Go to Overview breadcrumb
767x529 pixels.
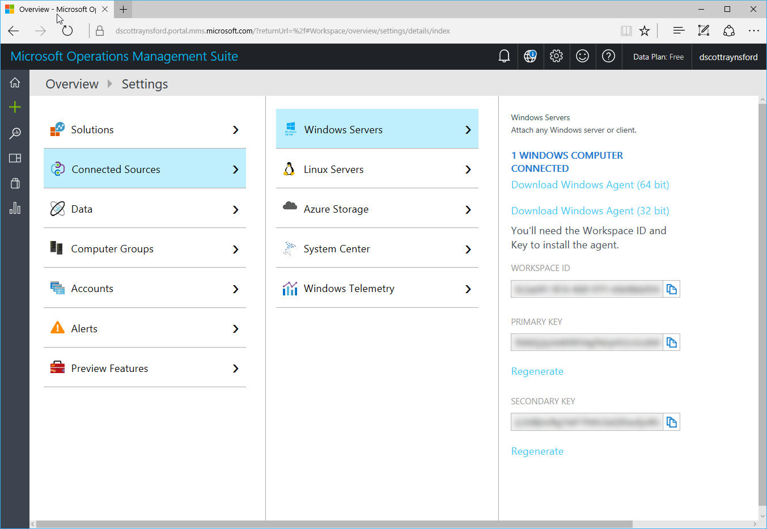pyautogui.click(x=72, y=84)
